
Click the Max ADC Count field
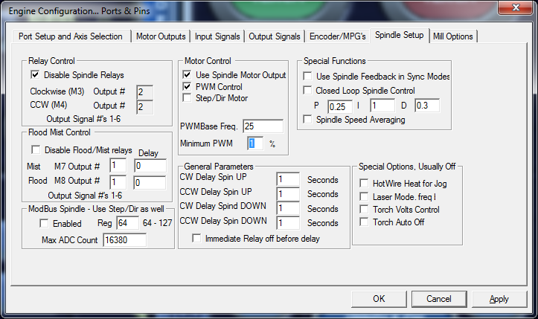(x=124, y=240)
